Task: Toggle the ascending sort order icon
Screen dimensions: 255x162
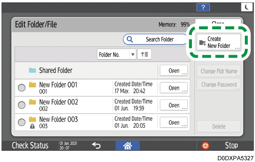Action: click(144, 55)
